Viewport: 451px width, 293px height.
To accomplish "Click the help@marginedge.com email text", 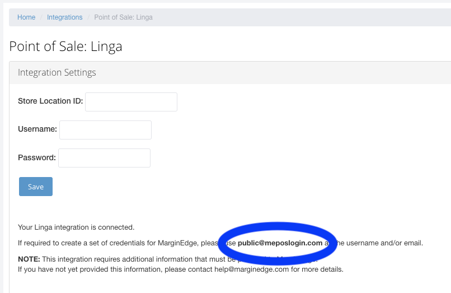I will 251,269.
